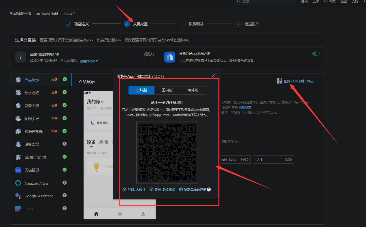Click the question mark icon for 尚未创建自有APP
The width and height of the screenshot is (366, 227).
click(21, 57)
